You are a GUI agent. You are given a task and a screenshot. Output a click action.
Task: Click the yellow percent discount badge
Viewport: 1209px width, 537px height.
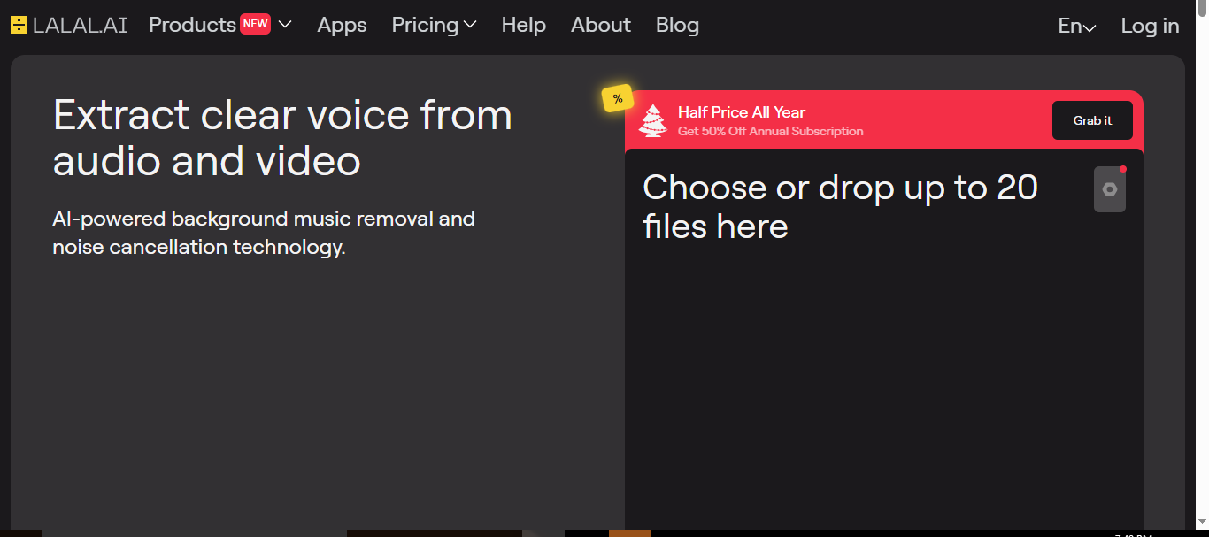tap(617, 99)
